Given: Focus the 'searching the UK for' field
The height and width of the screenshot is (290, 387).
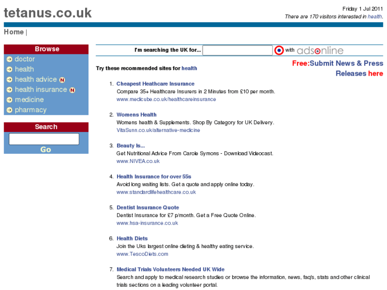Looking at the screenshot, I should tap(237, 51).
